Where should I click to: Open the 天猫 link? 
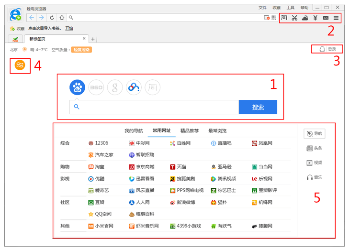(x=178, y=167)
